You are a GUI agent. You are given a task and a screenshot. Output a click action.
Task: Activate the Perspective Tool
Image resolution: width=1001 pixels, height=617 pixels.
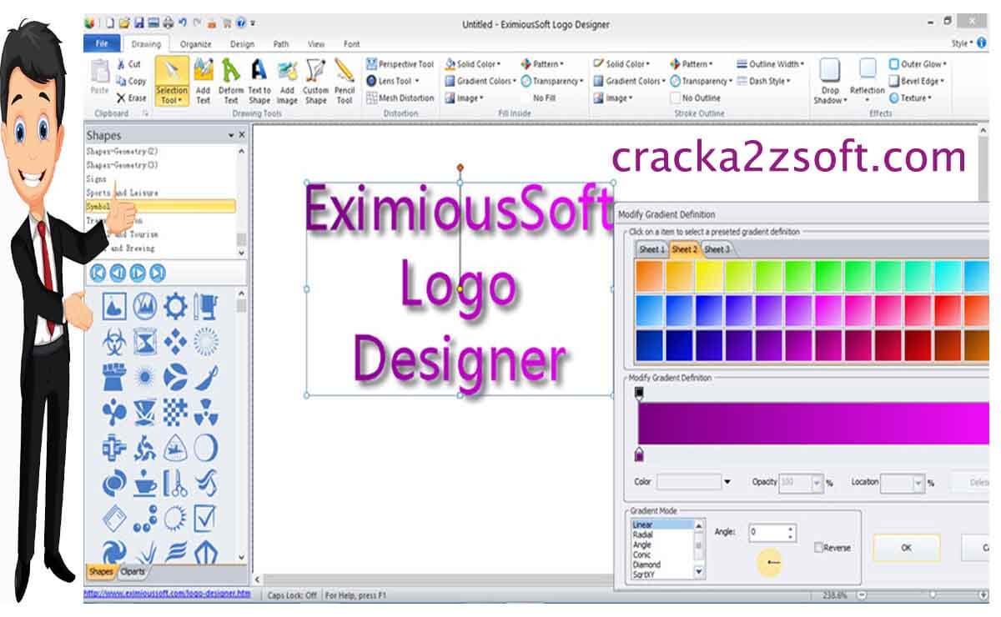tap(400, 64)
